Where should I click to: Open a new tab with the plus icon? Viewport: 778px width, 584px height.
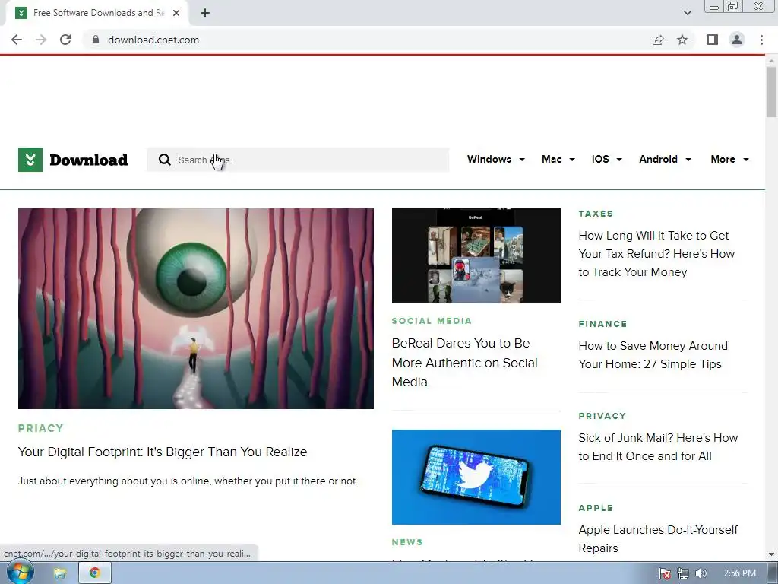point(205,13)
